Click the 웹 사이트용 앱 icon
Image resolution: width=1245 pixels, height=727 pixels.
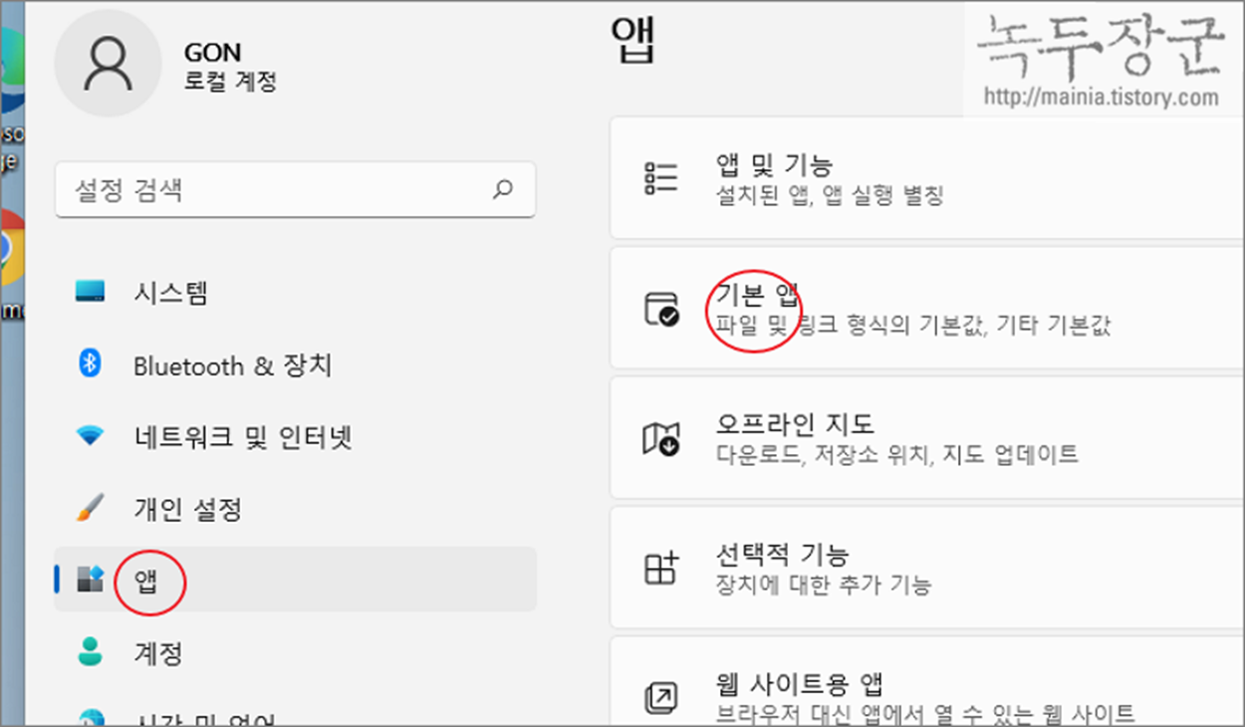pyautogui.click(x=661, y=697)
